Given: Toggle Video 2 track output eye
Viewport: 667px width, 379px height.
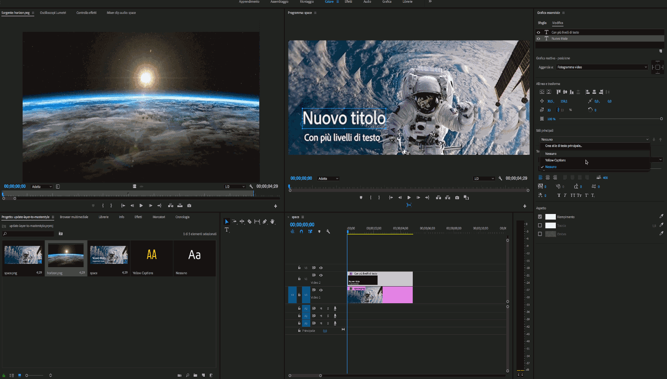Looking at the screenshot, I should coord(321,275).
